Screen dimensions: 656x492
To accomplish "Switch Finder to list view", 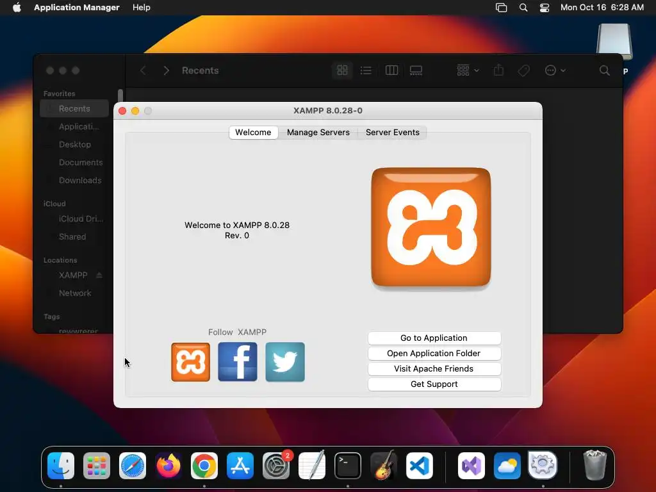I will [366, 70].
